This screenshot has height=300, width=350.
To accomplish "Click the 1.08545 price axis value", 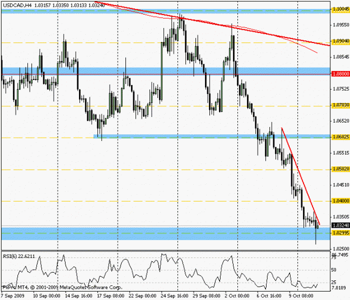I will point(340,57).
